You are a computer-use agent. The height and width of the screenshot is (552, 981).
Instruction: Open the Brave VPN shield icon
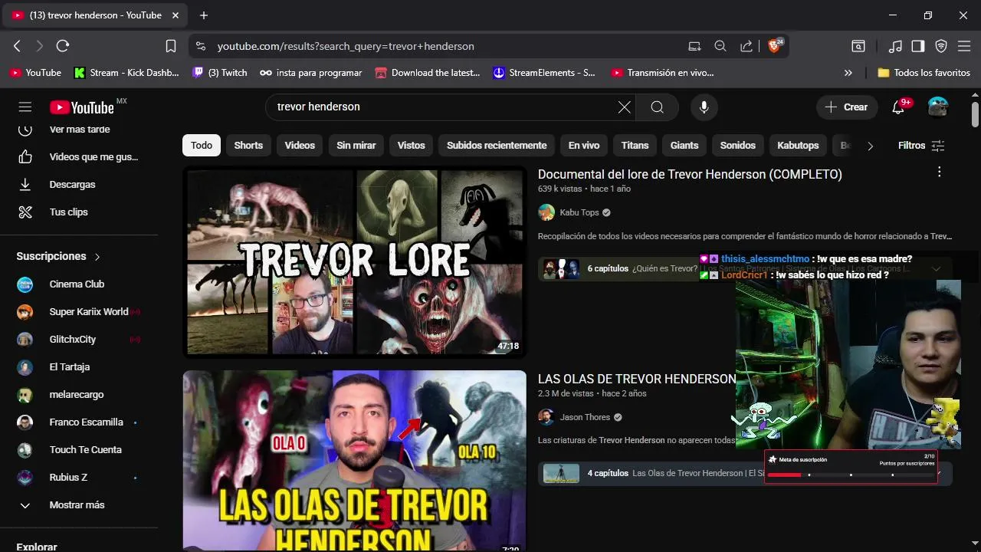coord(941,46)
